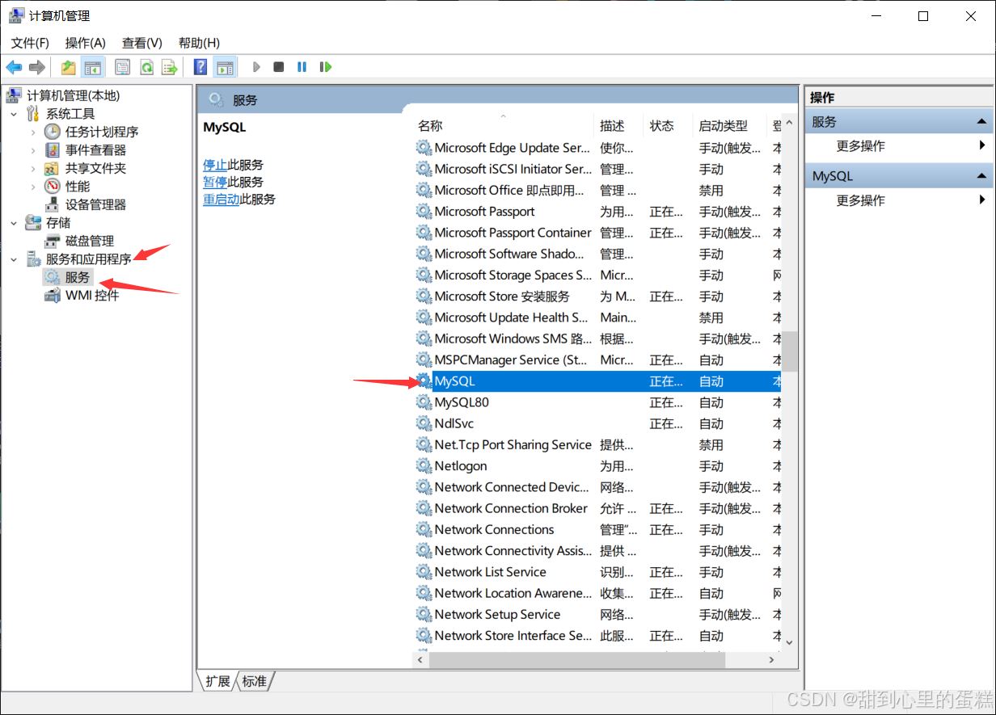996x715 pixels.
Task: Click the 暂停 service link
Action: pos(215,182)
